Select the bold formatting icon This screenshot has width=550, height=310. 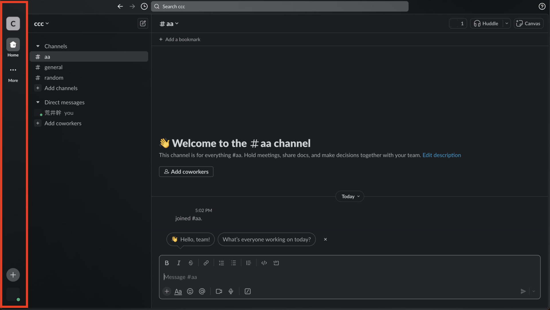pos(167,263)
